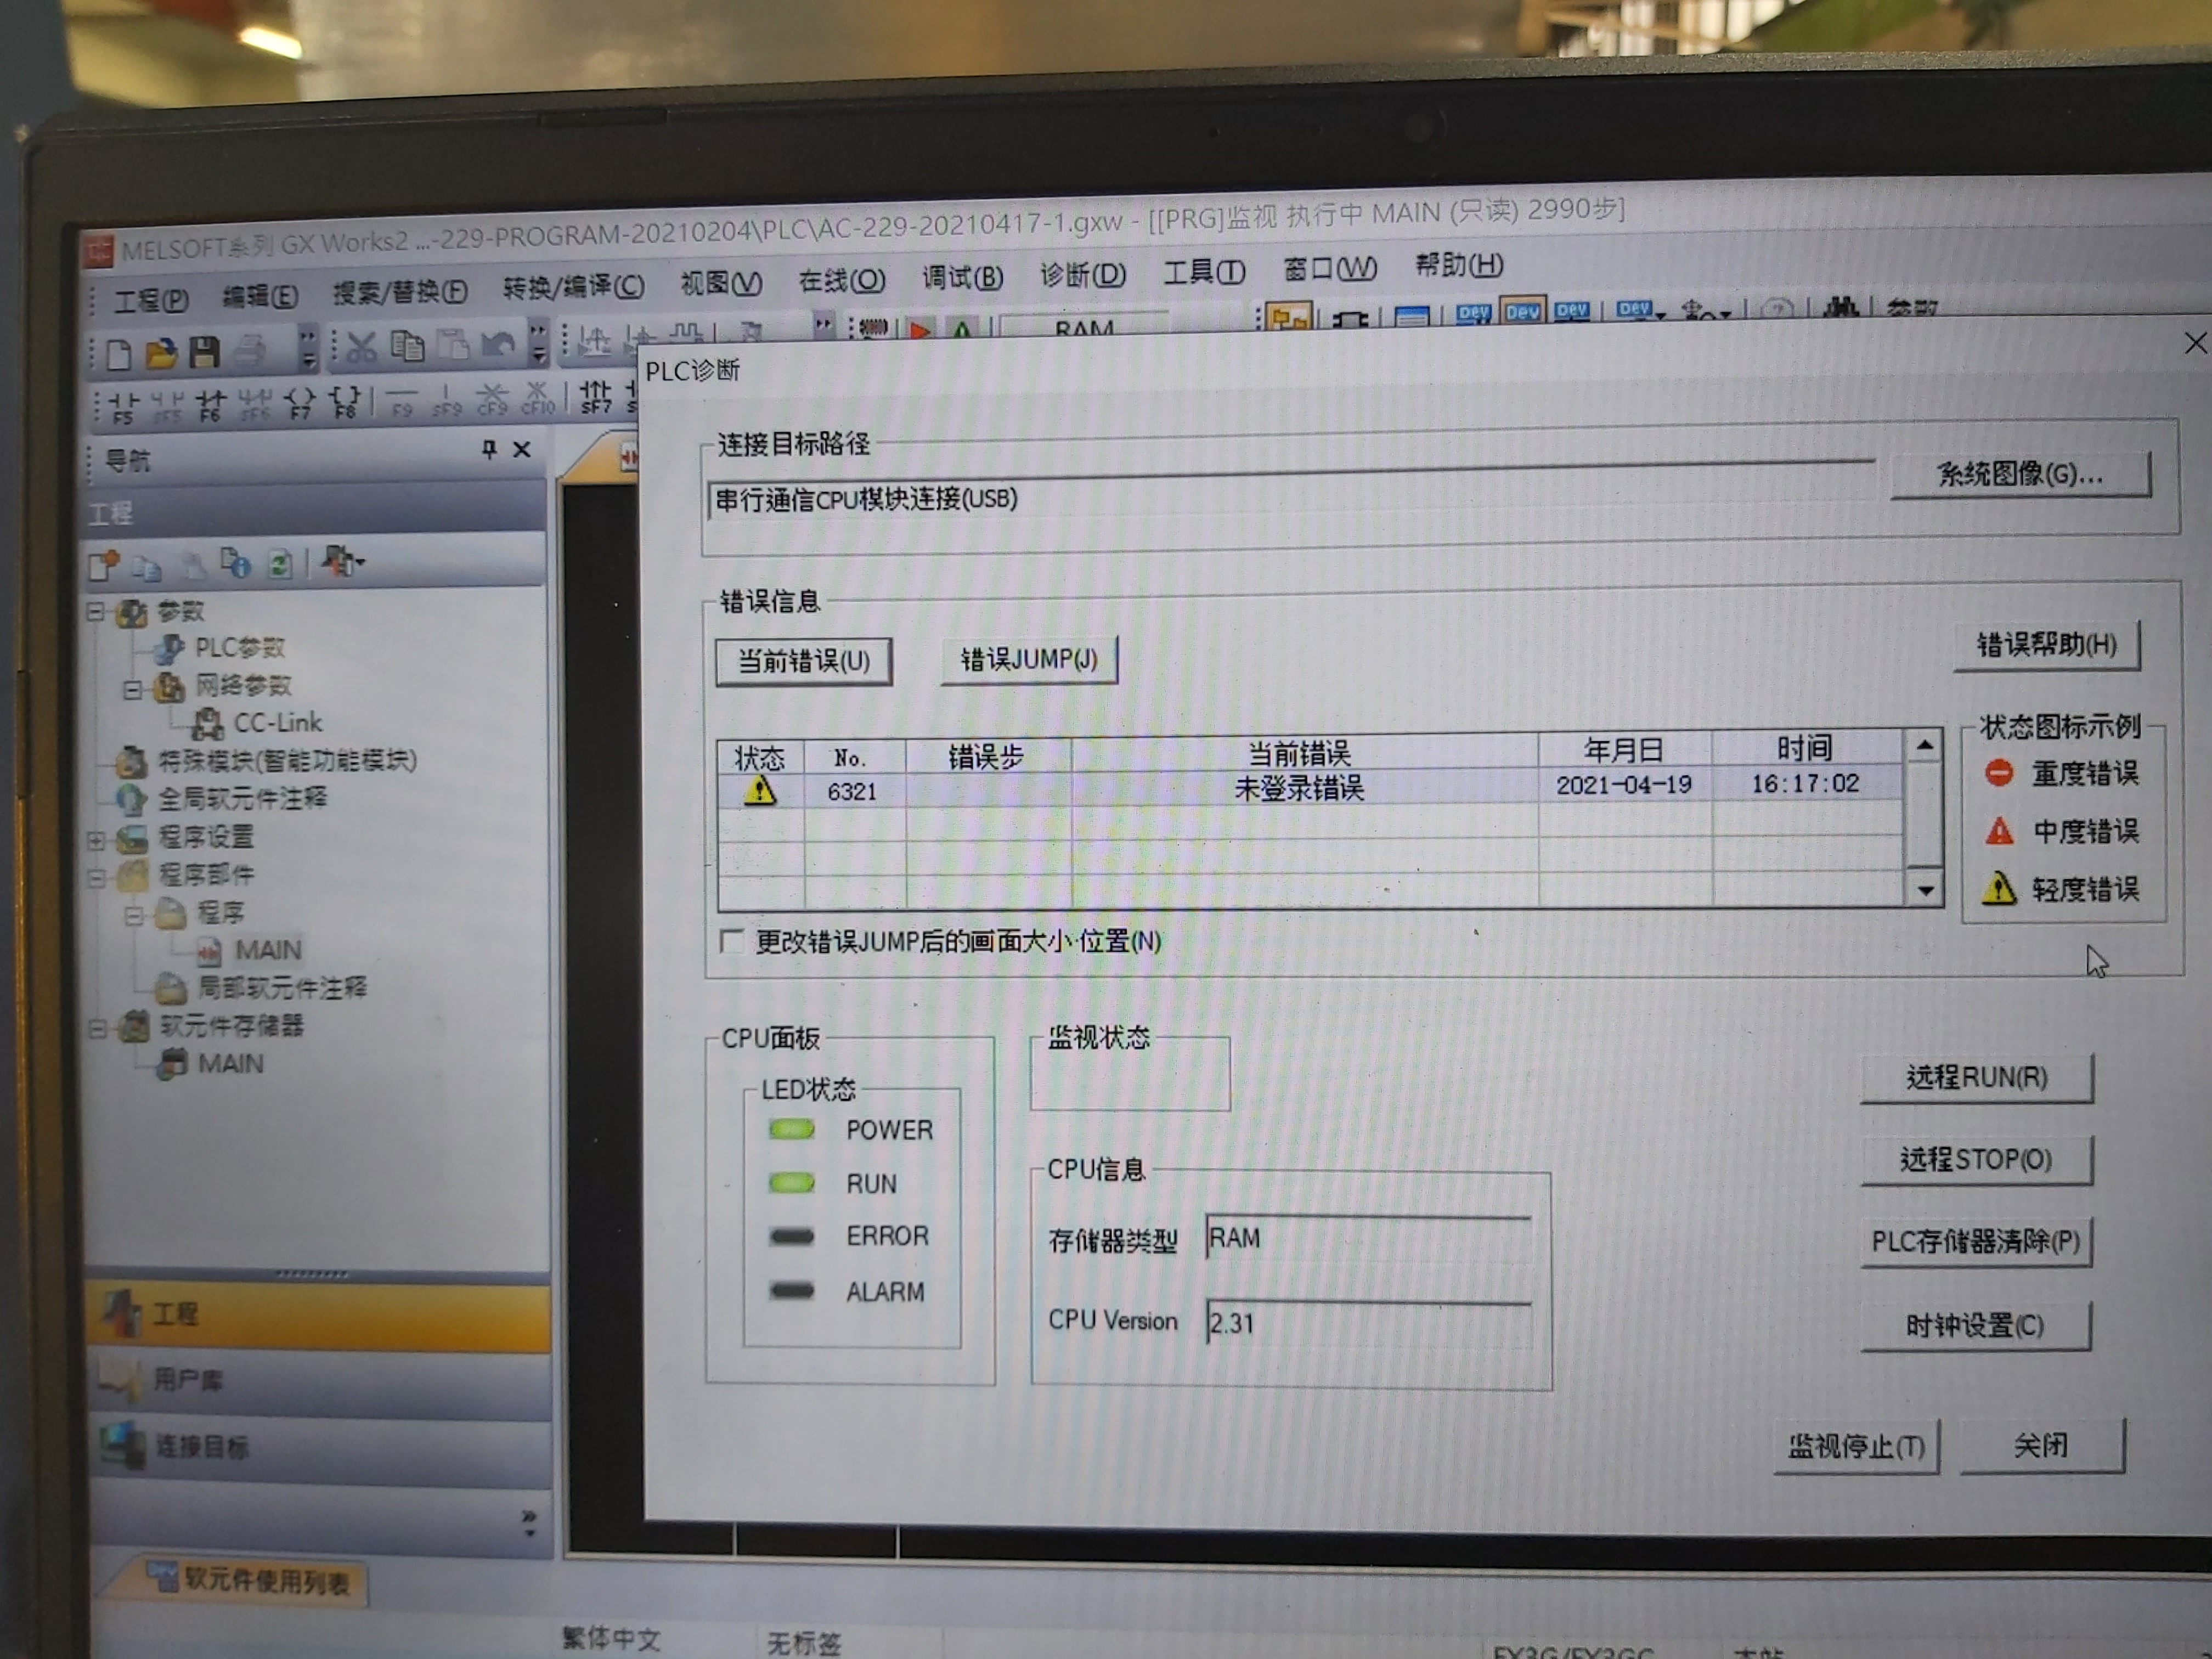The height and width of the screenshot is (1659, 2212).
Task: Select error 6321 row in error list
Action: 1300,788
